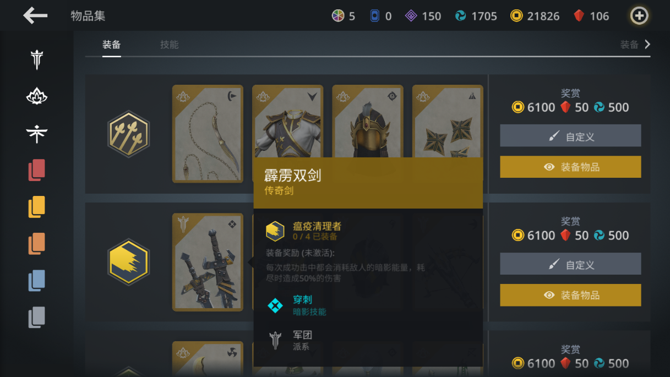Filter by gray card rarity icon
This screenshot has width=670, height=377.
point(37,318)
